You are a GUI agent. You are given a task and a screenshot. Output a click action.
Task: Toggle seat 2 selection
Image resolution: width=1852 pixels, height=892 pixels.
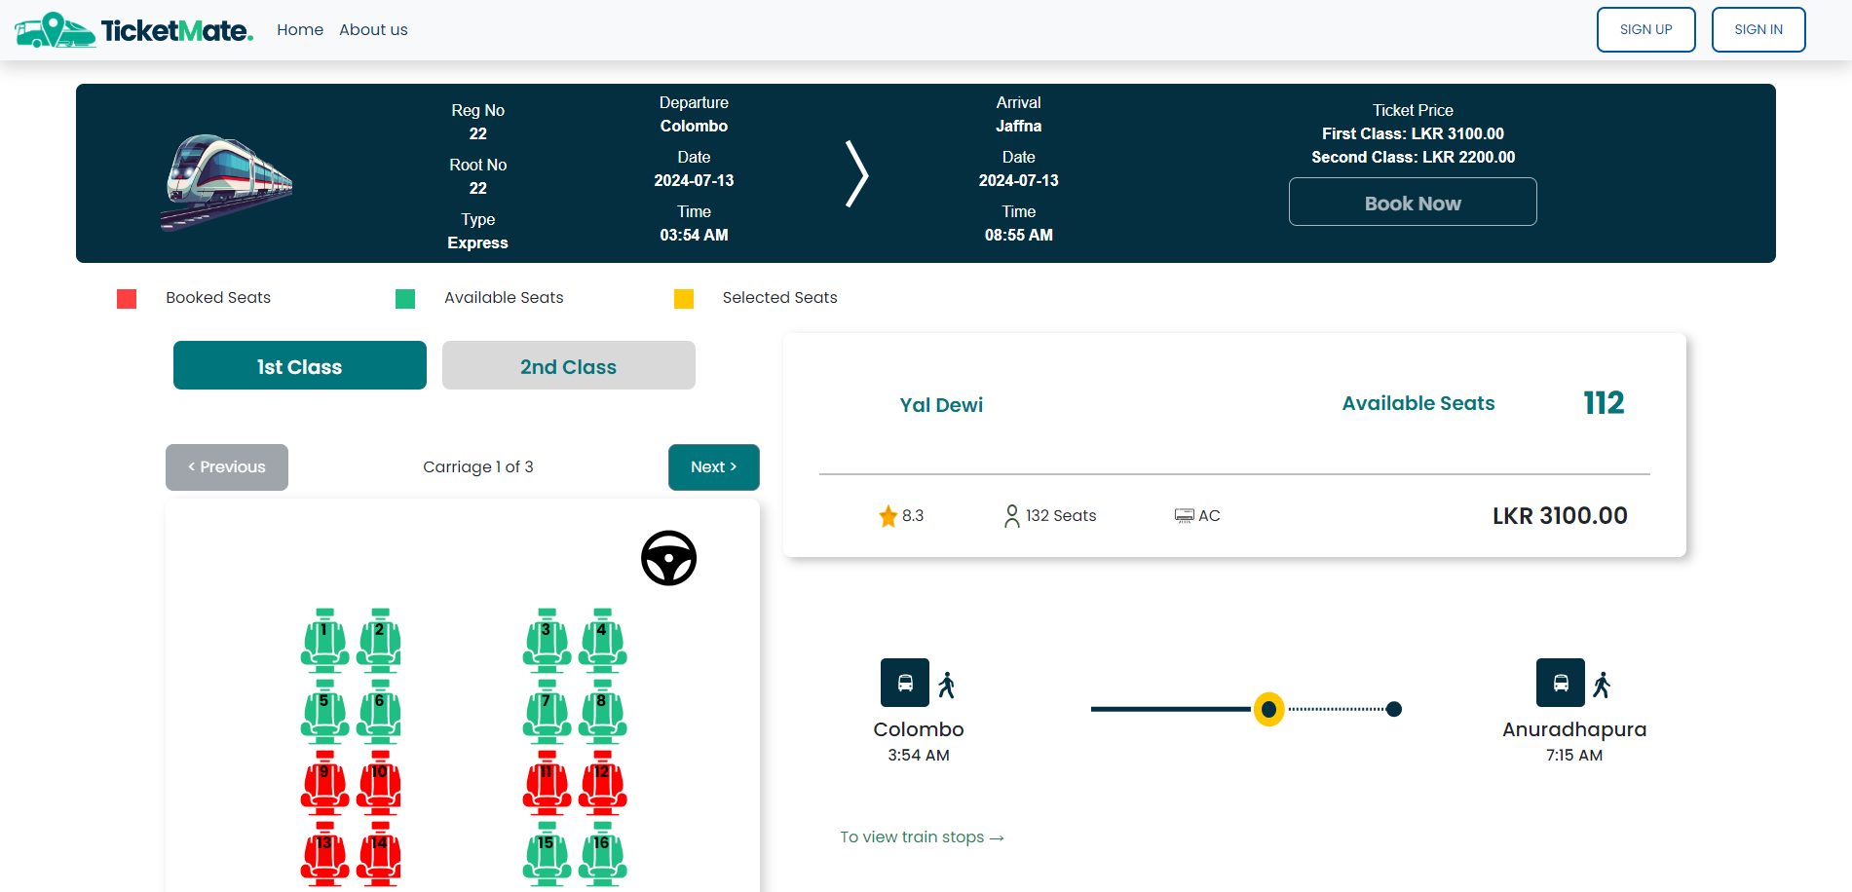[379, 641]
